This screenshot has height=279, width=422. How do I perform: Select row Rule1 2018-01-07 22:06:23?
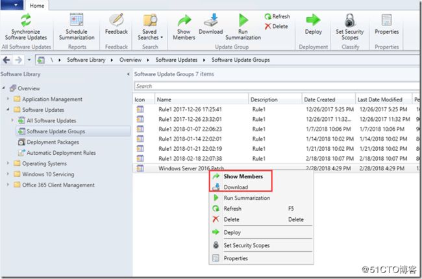(277, 129)
